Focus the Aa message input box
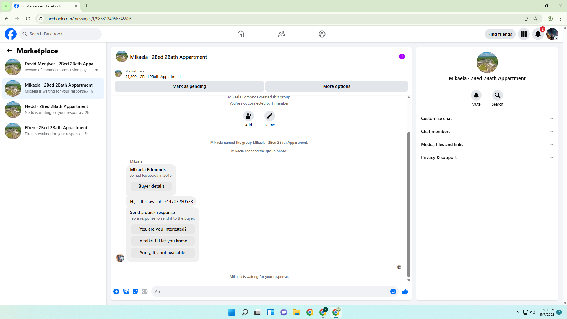This screenshot has height=319, width=567. pos(271,292)
